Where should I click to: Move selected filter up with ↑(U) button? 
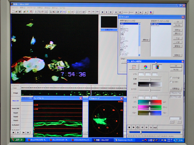[x=178, y=38]
